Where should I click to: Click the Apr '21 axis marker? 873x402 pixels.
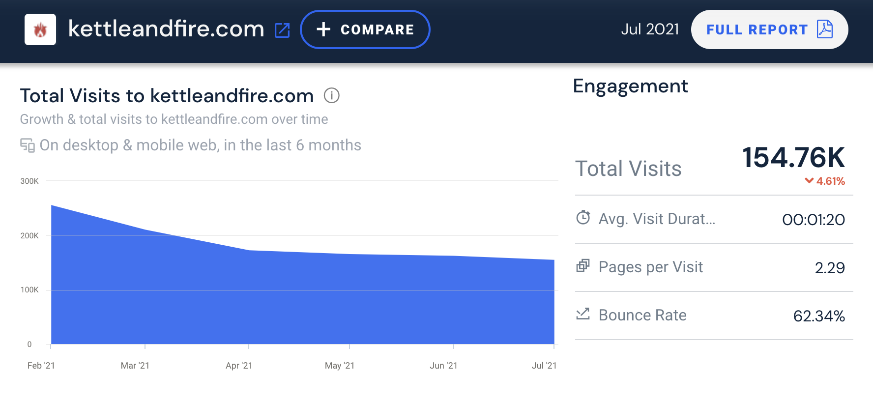[239, 366]
